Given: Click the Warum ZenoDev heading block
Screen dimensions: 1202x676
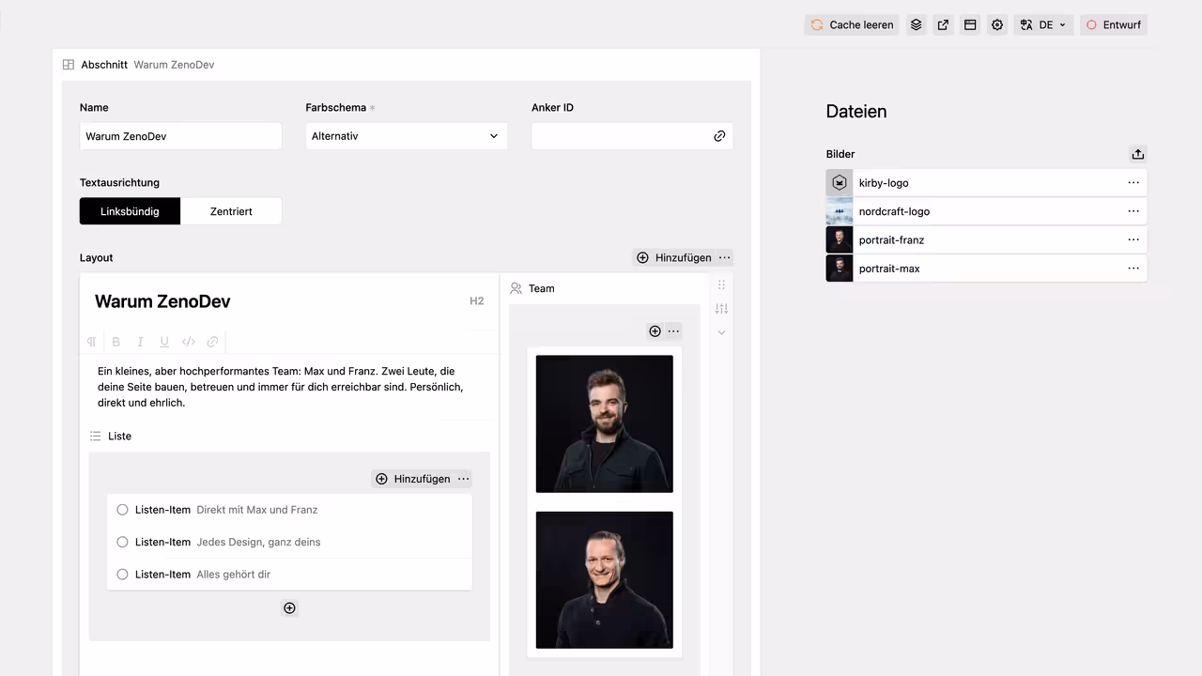Looking at the screenshot, I should point(162,301).
